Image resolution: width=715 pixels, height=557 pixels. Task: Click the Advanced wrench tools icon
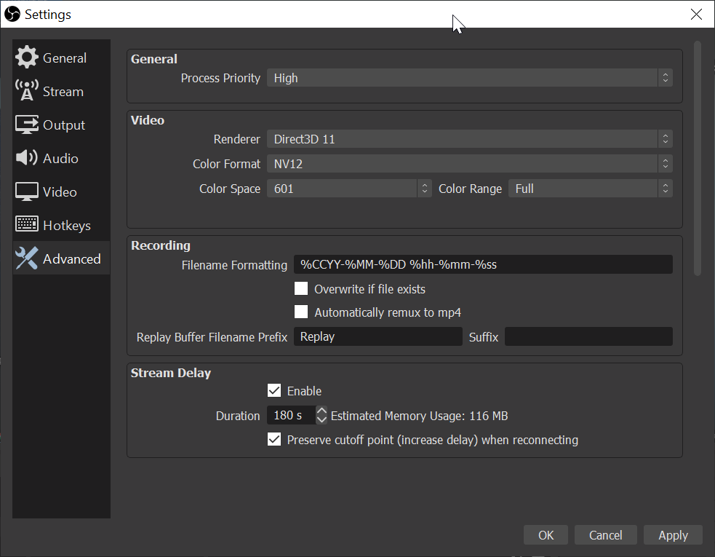coord(27,259)
